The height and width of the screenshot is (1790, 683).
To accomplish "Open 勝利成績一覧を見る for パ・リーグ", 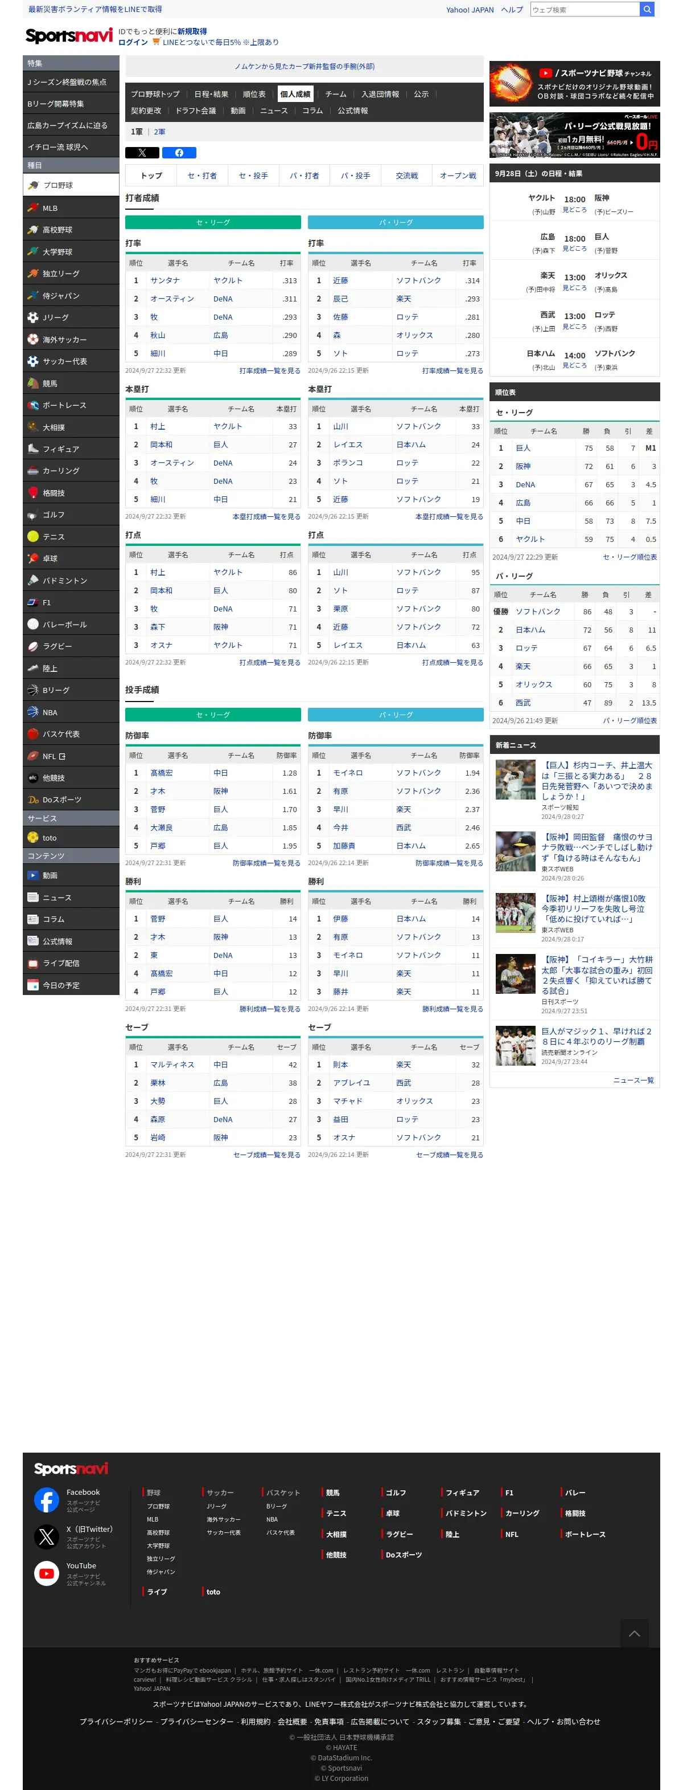I will [x=452, y=1010].
